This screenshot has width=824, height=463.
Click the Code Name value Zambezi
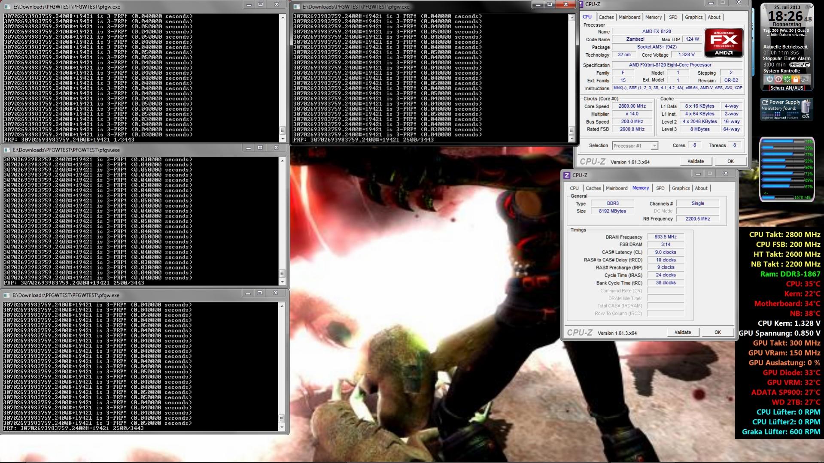coord(635,39)
